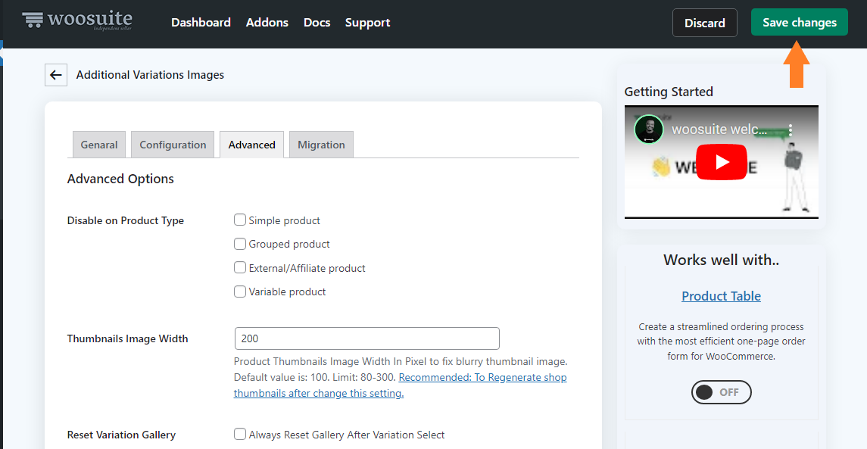Image resolution: width=867 pixels, height=449 pixels.
Task: Open the Addons menu
Action: pos(267,23)
